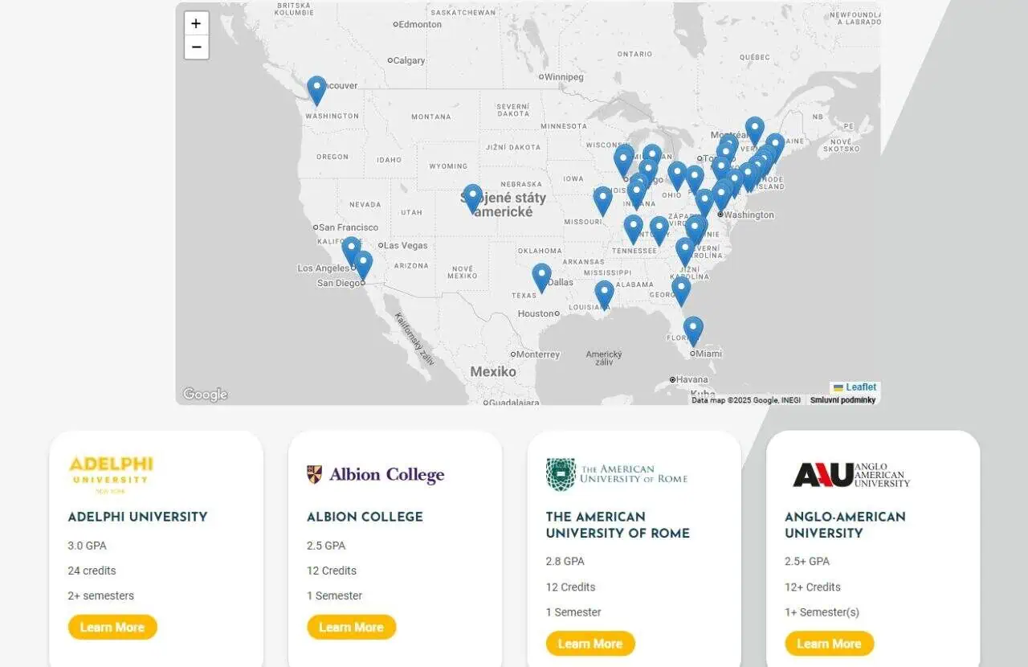The image size is (1028, 667).
Task: Click Learn More for American University of Rome
Action: pyautogui.click(x=590, y=644)
